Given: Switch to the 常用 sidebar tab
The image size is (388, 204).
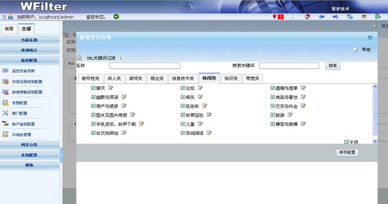Looking at the screenshot, I should coord(9,29).
